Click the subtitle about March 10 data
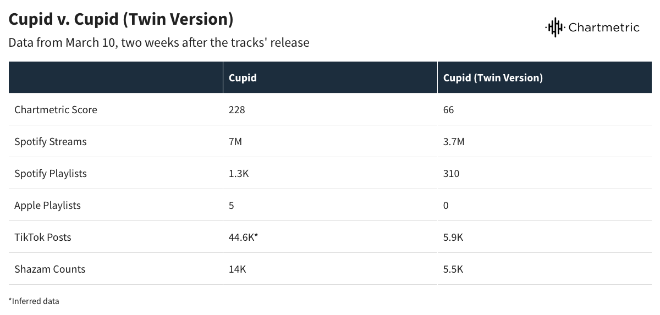Image resolution: width=660 pixels, height=315 pixels. pyautogui.click(x=159, y=42)
